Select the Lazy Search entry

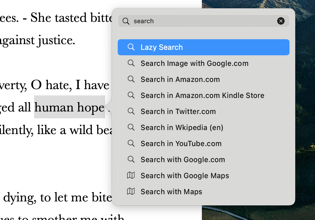point(204,47)
